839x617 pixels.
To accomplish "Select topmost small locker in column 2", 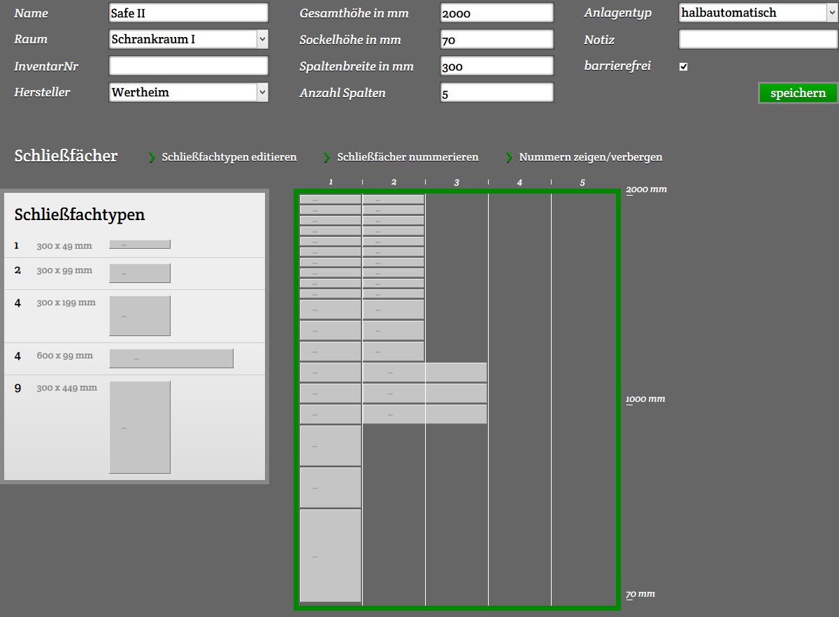I will tap(394, 199).
